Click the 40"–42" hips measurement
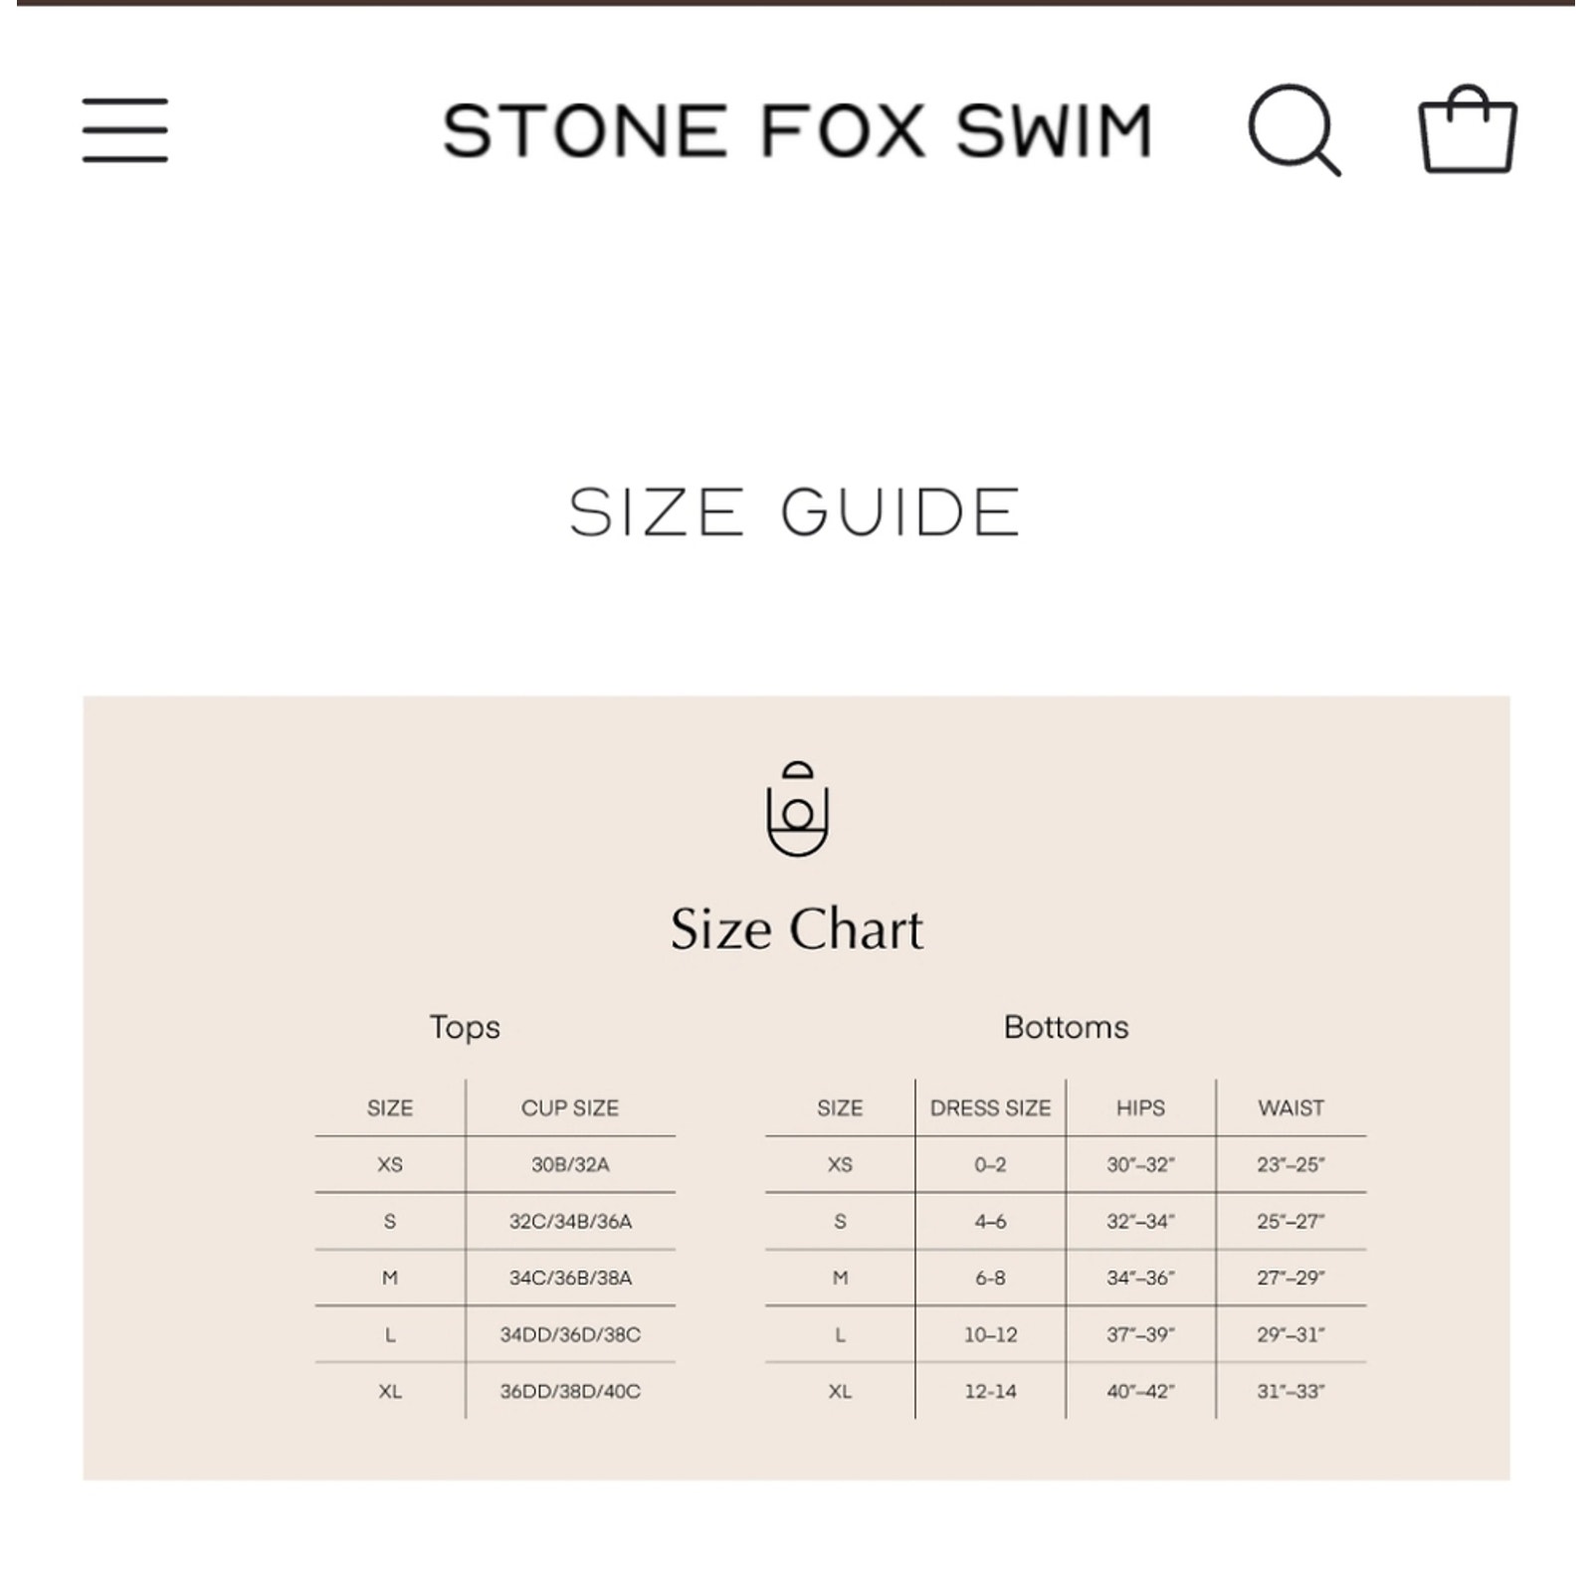The width and height of the screenshot is (1592, 1592). 1140,1391
